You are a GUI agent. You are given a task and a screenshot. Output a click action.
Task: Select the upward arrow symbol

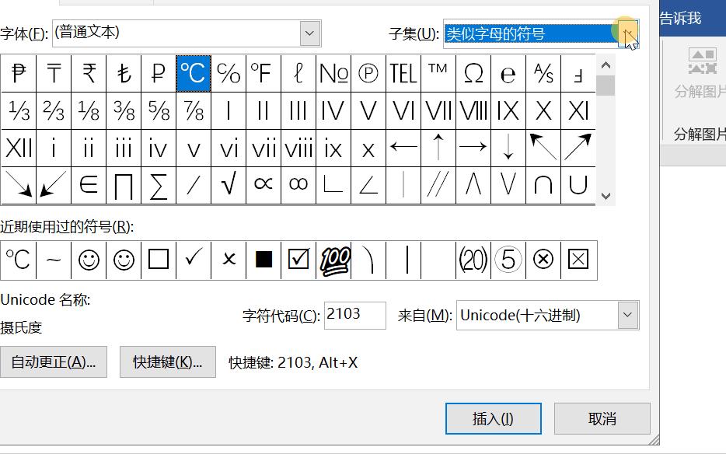438,148
